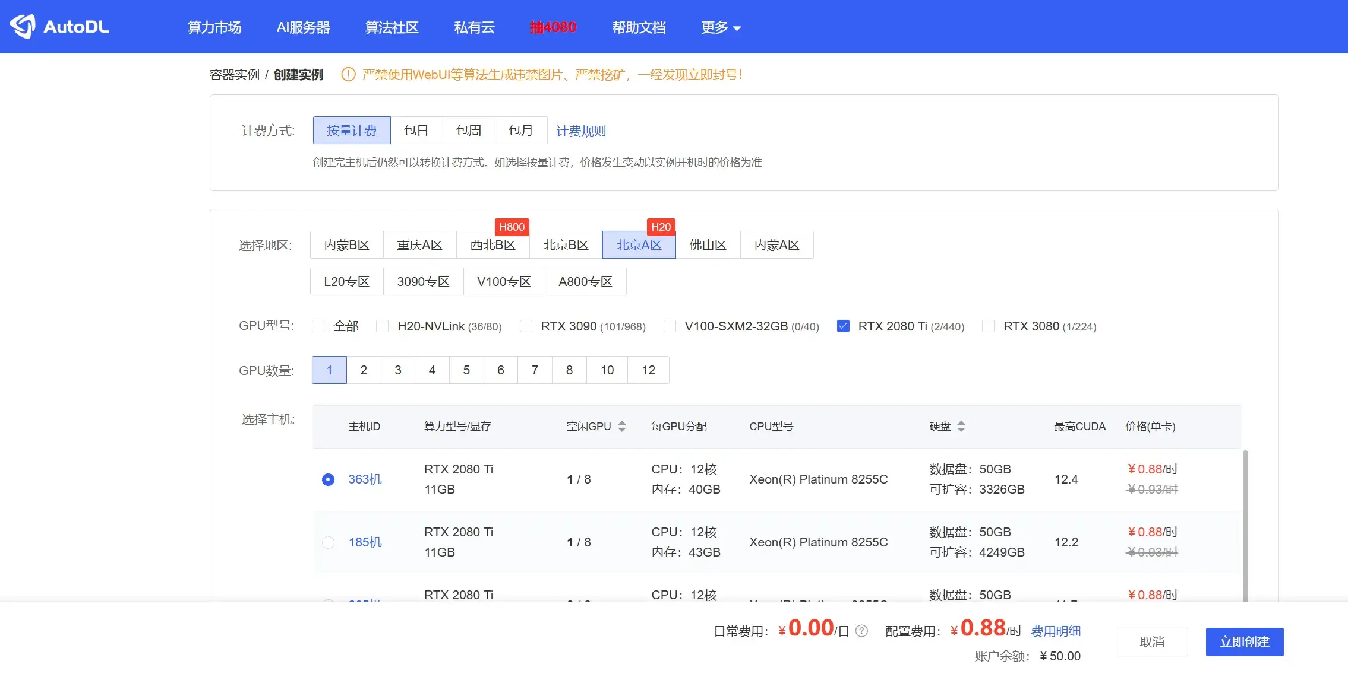This screenshot has height=677, width=1348.
Task: Open the 185机 host link
Action: tap(365, 542)
